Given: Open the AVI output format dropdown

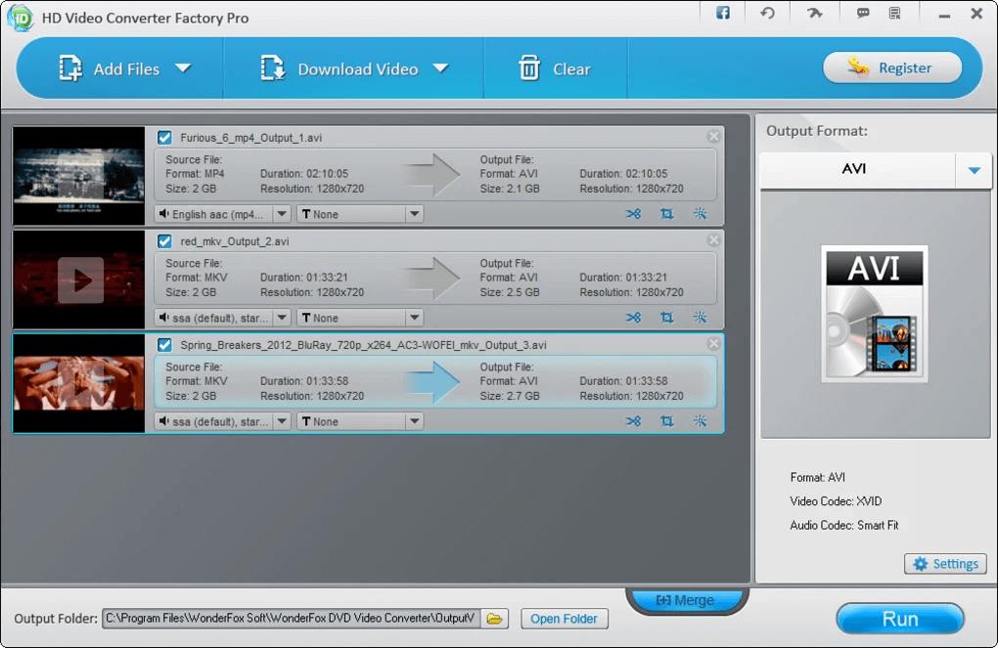Looking at the screenshot, I should (973, 170).
